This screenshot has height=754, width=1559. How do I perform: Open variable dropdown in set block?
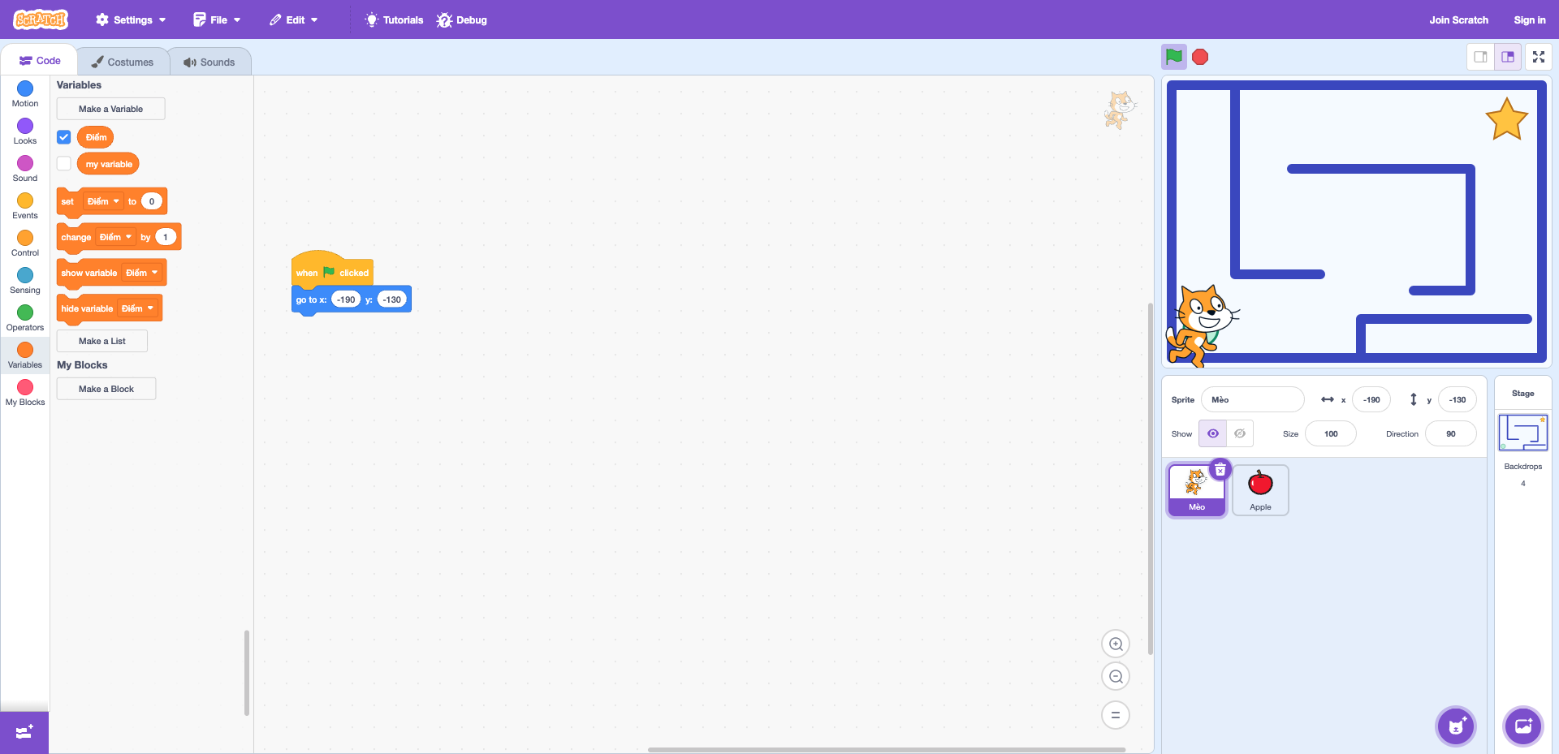click(103, 201)
